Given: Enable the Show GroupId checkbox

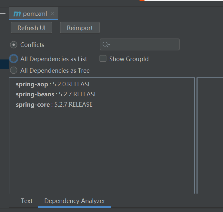Looking at the screenshot, I should coord(103,58).
